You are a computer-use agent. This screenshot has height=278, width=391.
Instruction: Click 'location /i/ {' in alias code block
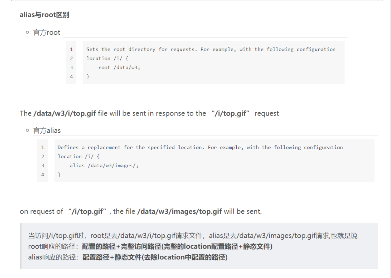click(x=79, y=156)
